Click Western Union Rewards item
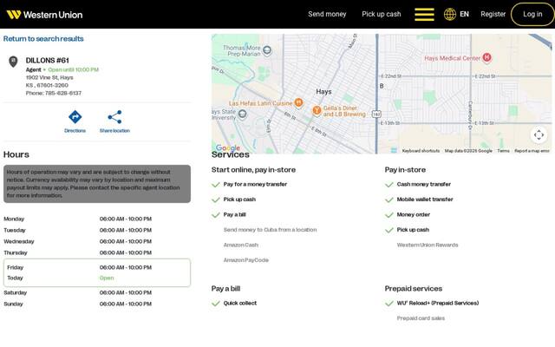This screenshot has width=555, height=347. click(428, 245)
